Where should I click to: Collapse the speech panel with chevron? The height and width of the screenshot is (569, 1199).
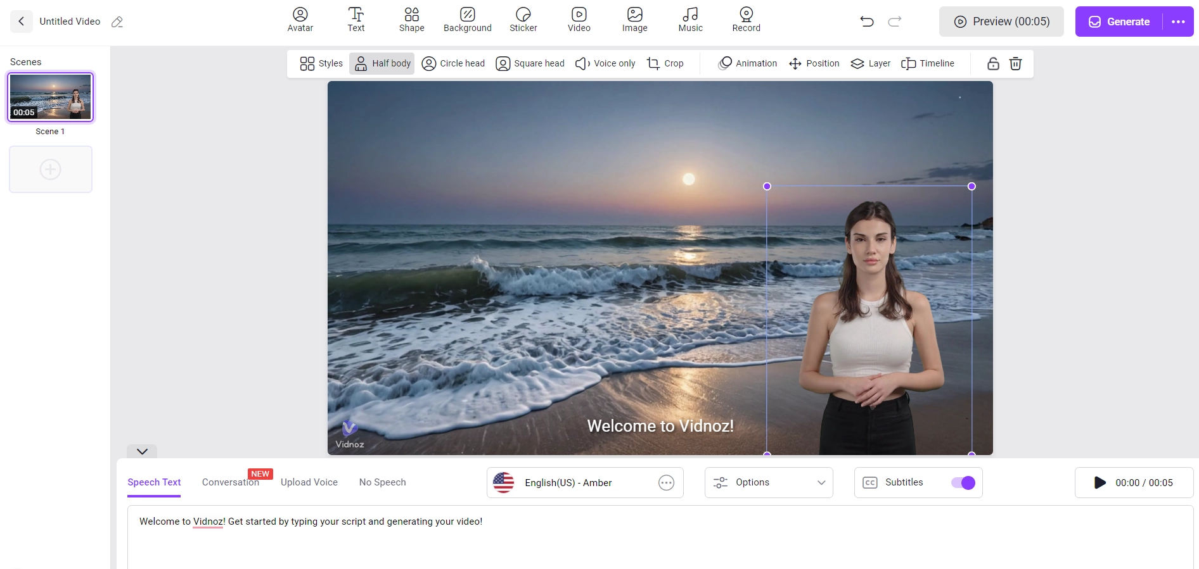pos(142,451)
